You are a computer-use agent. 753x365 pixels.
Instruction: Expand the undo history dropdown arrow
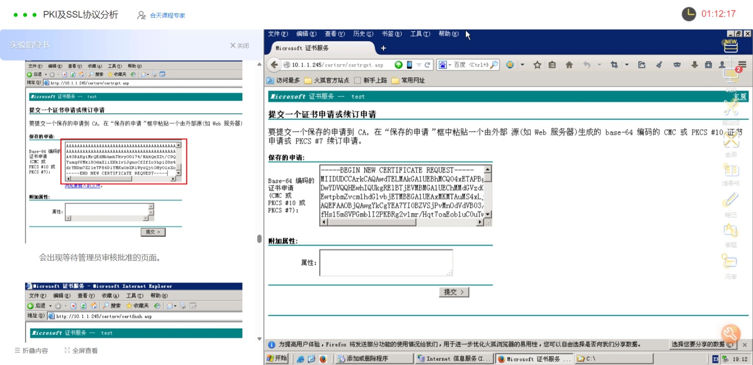(x=599, y=65)
